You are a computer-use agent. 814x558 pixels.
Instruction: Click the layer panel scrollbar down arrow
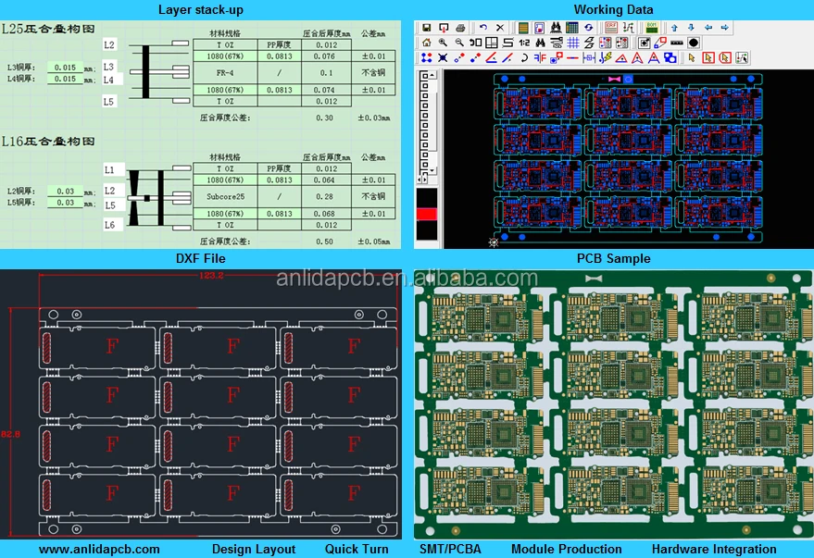click(x=432, y=171)
